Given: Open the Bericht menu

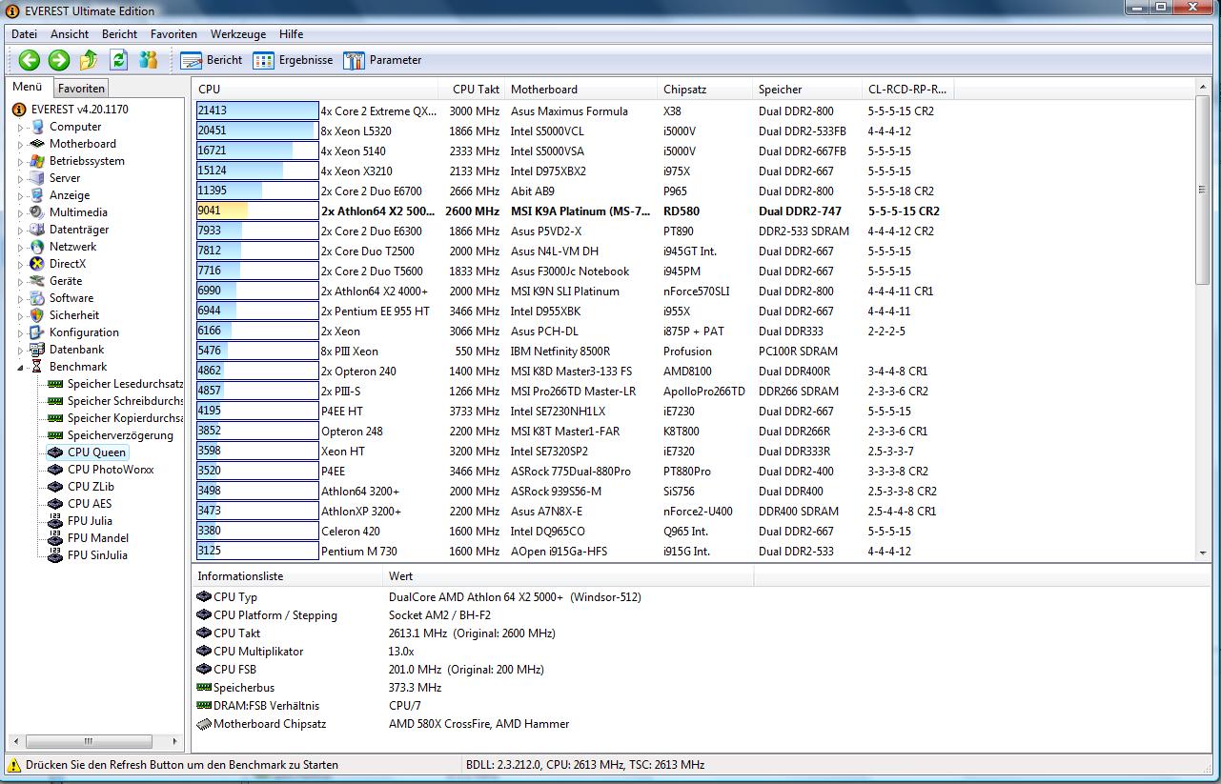Looking at the screenshot, I should click(119, 34).
